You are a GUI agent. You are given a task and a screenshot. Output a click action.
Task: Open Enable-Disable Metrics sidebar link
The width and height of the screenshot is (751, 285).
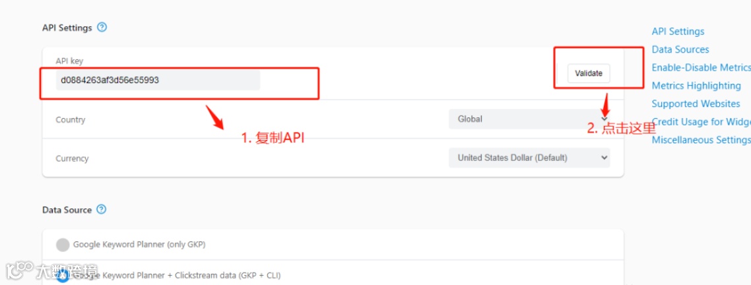[x=701, y=67]
